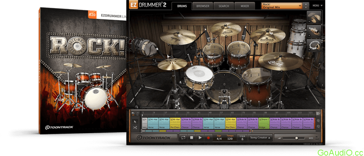The height and width of the screenshot is (156, 364).
Task: Switch to the Drums tab
Action: [x=182, y=6]
